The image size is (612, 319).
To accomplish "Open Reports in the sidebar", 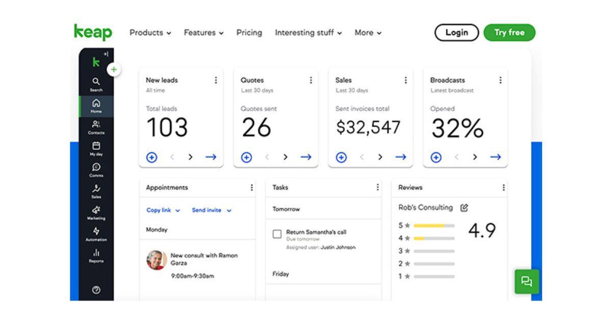I will (x=96, y=256).
